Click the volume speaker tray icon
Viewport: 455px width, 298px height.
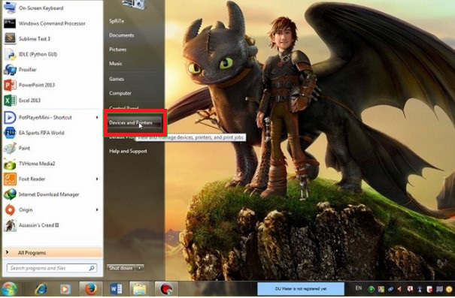pyautogui.click(x=400, y=289)
